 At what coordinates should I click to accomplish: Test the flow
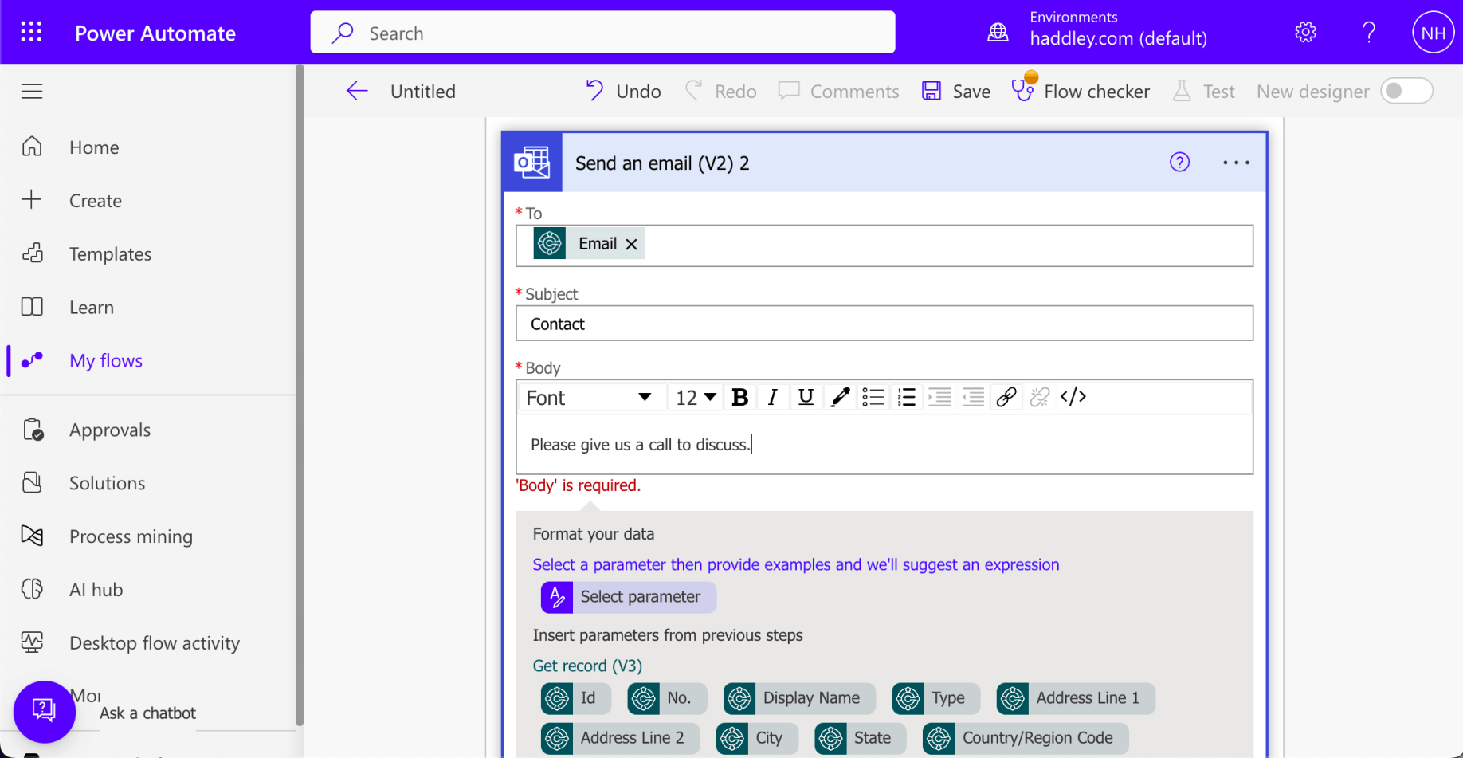pos(1203,91)
